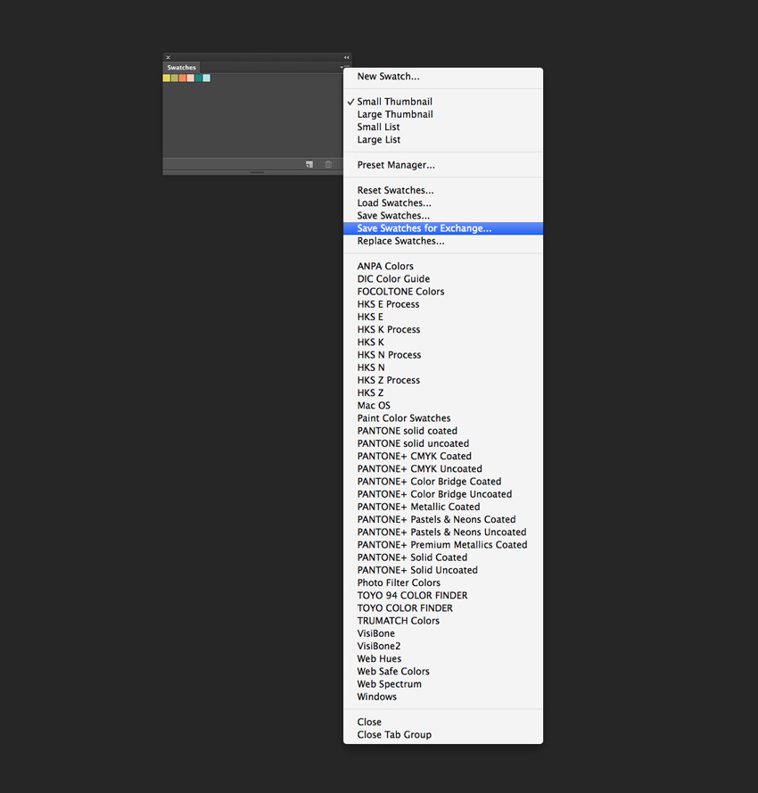
Task: Switch to Large List view
Action: (x=443, y=139)
